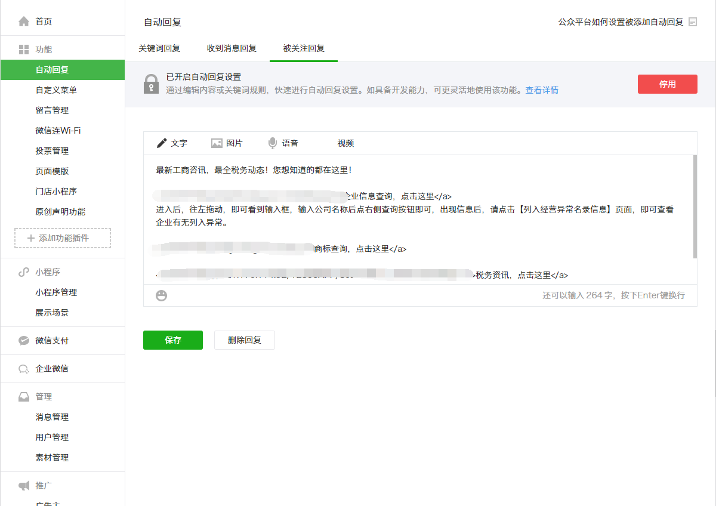This screenshot has height=506, width=716.
Task: Open 投票管理 in the sidebar
Action: 52,151
